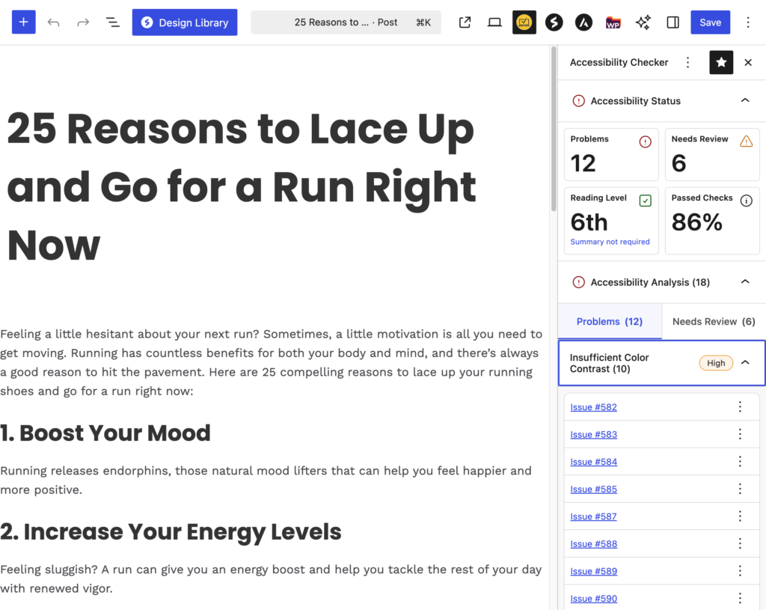Open the Document Overview list icon
766x610 pixels.
click(x=112, y=22)
